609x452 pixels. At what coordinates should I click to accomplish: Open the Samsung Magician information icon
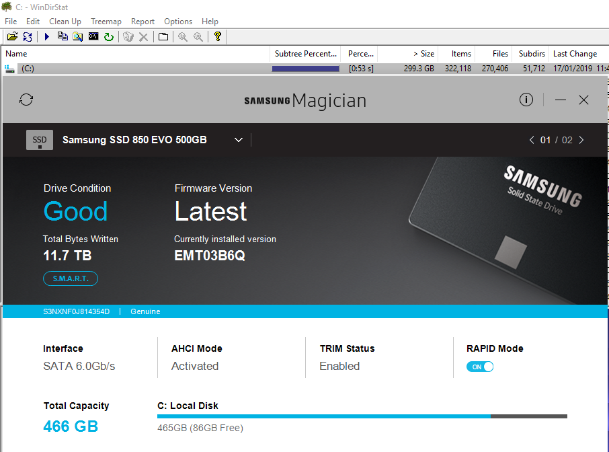click(526, 100)
